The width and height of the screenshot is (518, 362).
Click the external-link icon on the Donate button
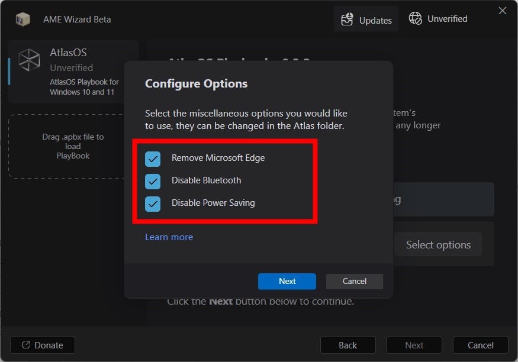click(x=26, y=345)
